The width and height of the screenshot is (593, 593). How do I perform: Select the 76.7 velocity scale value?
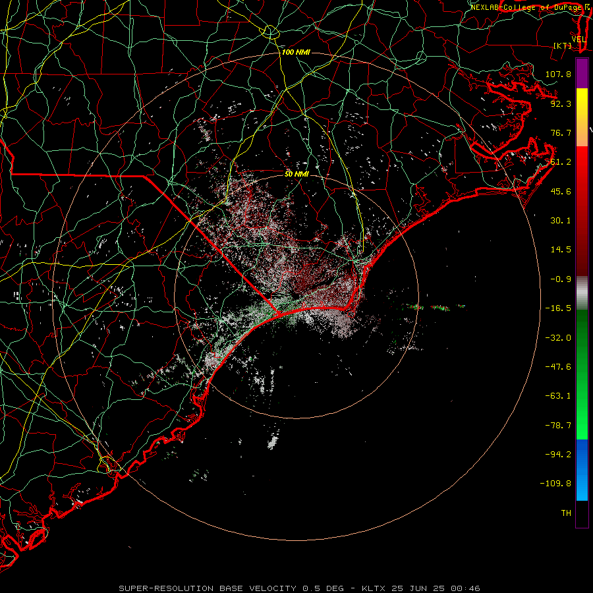click(561, 132)
